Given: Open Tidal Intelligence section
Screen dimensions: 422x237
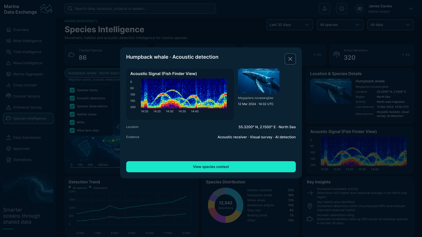Looking at the screenshot, I should [28, 52].
